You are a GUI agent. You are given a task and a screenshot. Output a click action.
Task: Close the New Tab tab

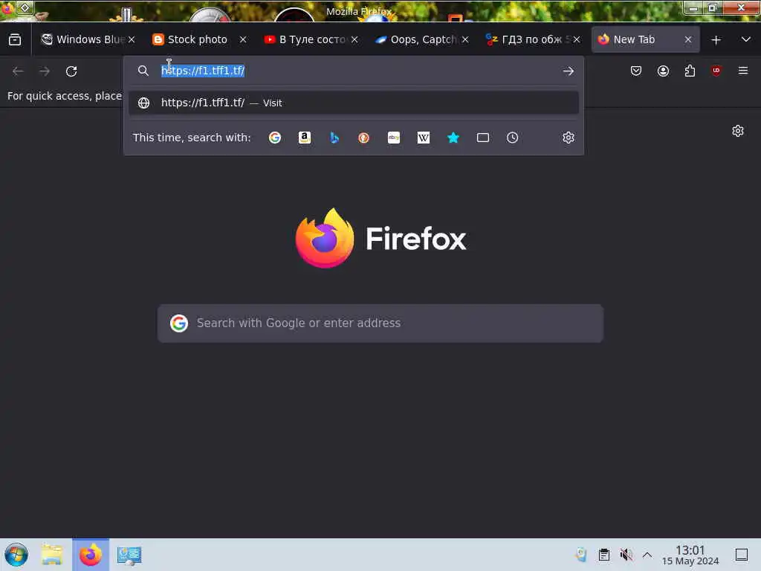688,40
